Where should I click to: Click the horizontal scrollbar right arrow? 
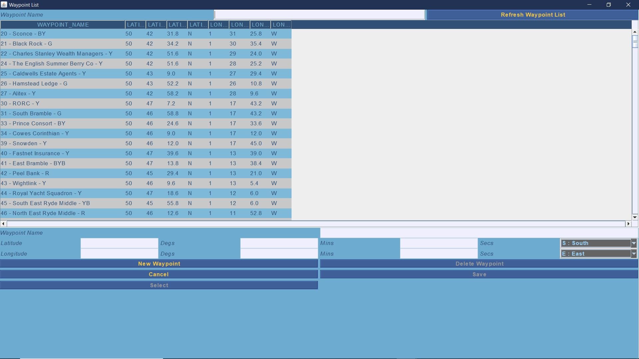(628, 224)
